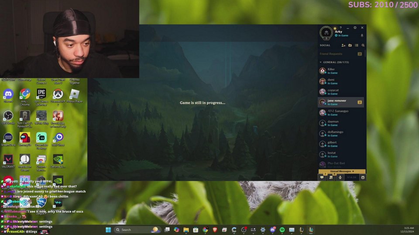Open Google Chrome from the taskbar

point(205,230)
